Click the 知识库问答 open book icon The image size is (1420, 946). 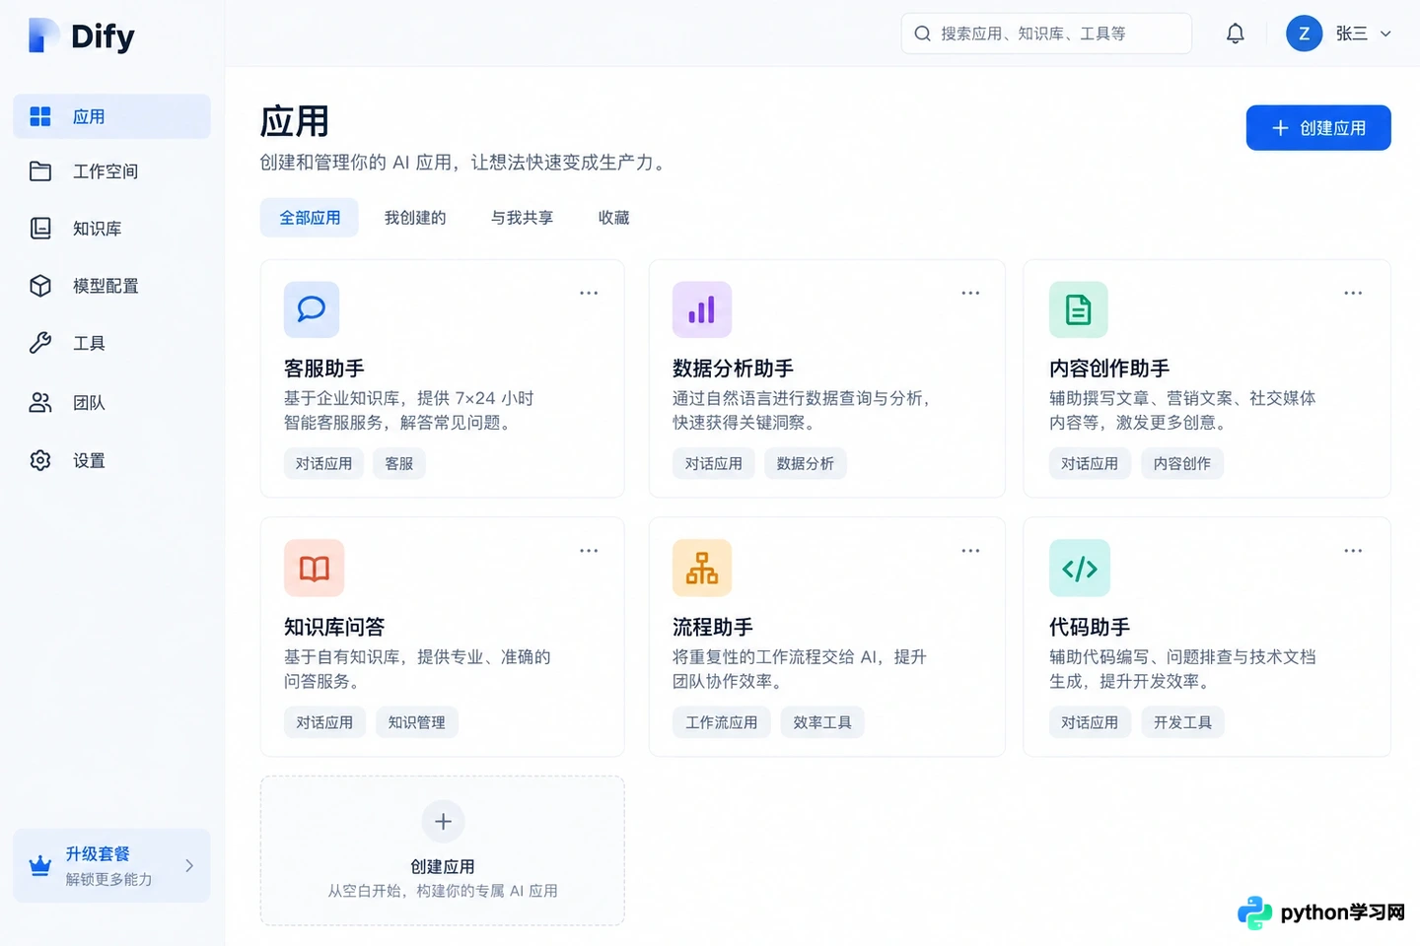click(x=315, y=568)
